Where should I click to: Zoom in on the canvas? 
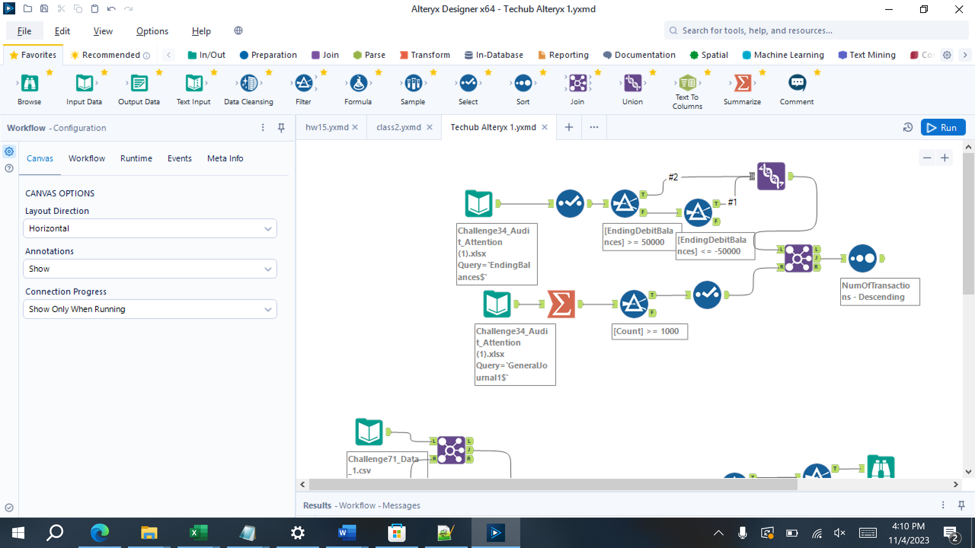(x=945, y=158)
